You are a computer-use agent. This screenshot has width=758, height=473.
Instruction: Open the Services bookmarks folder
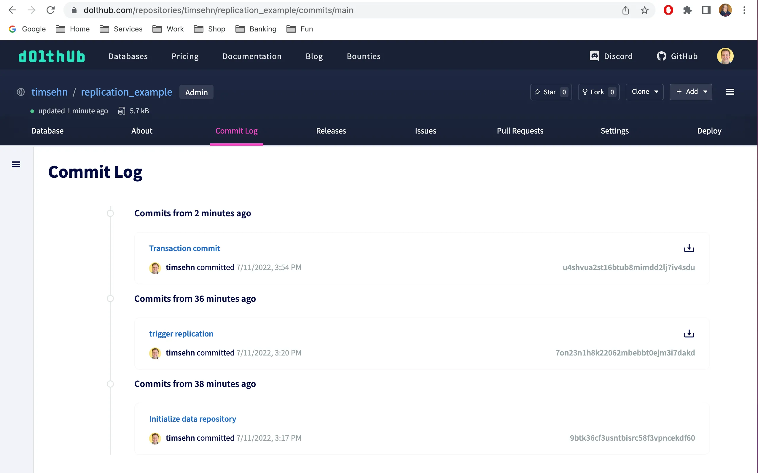(x=121, y=29)
